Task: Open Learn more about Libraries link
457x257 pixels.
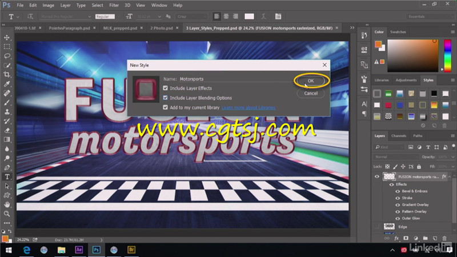Action: [x=248, y=107]
